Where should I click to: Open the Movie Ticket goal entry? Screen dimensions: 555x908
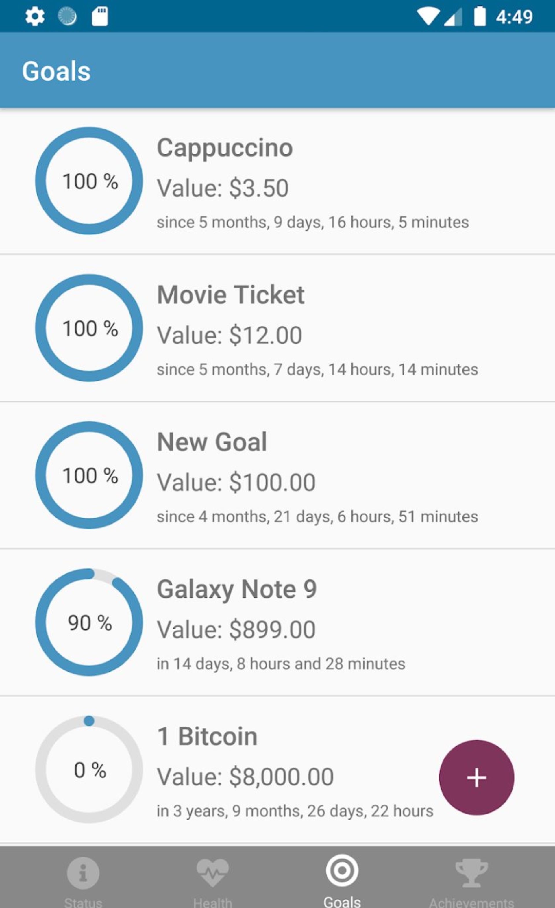tap(277, 328)
